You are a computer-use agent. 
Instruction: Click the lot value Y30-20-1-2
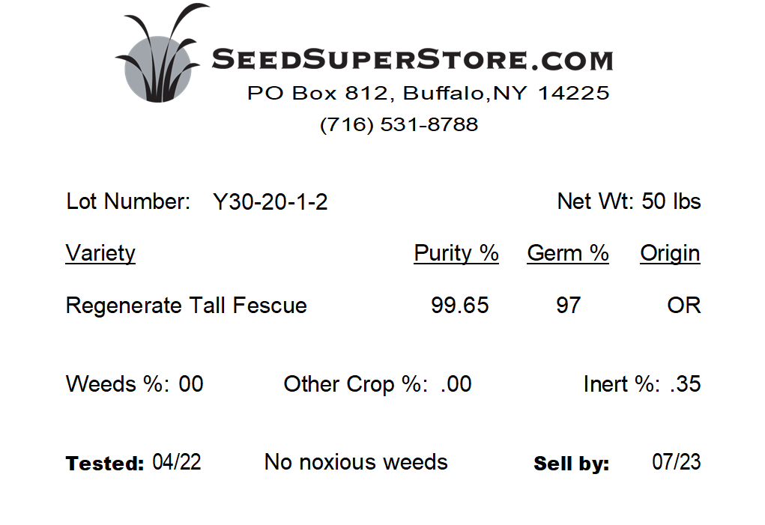pyautogui.click(x=270, y=201)
